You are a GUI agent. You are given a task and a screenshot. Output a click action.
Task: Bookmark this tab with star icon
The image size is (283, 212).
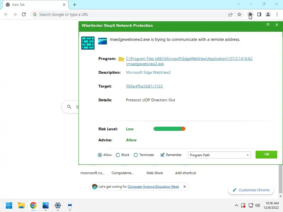tap(239, 14)
